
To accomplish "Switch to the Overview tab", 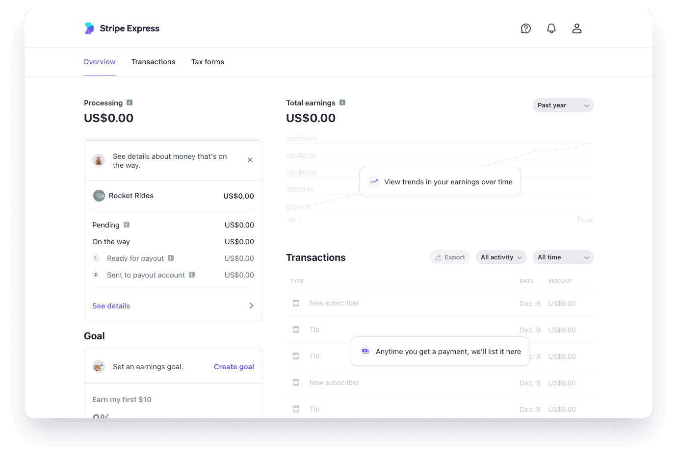I will [x=100, y=62].
